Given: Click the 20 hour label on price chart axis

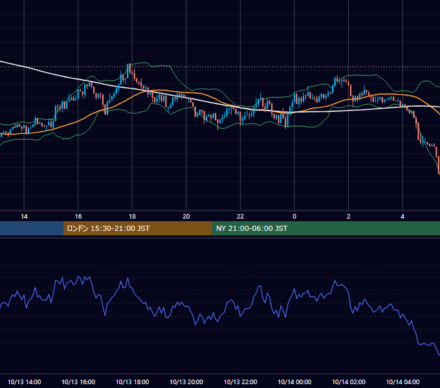Looking at the screenshot, I should (186, 217).
